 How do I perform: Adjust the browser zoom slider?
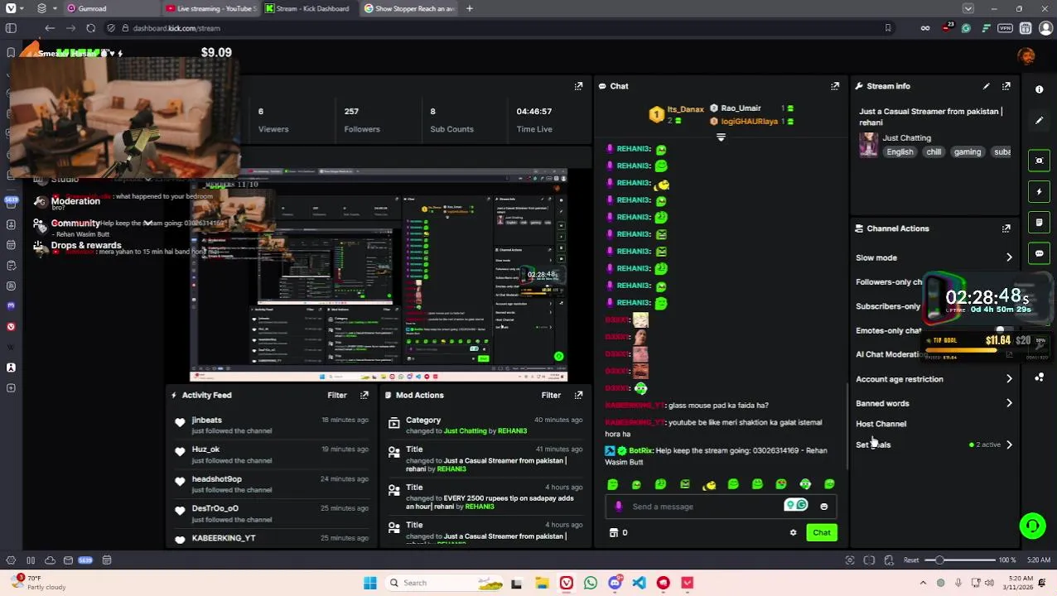pos(961,560)
